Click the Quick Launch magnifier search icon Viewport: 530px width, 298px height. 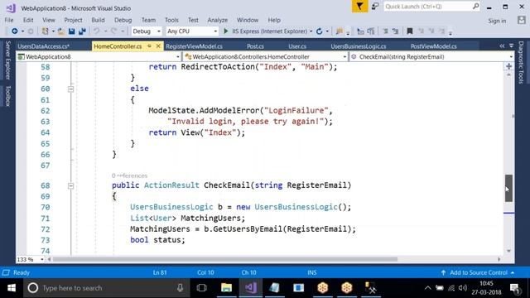tap(475, 6)
